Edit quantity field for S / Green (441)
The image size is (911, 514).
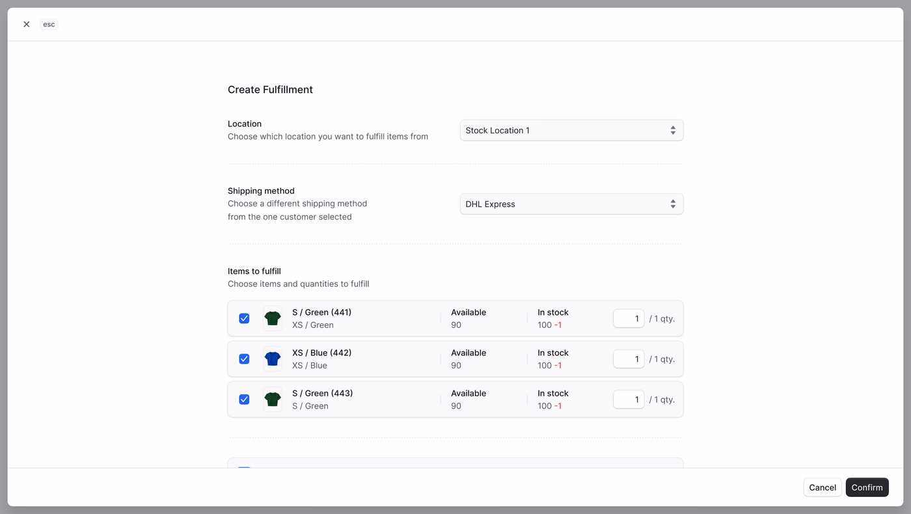pyautogui.click(x=629, y=318)
